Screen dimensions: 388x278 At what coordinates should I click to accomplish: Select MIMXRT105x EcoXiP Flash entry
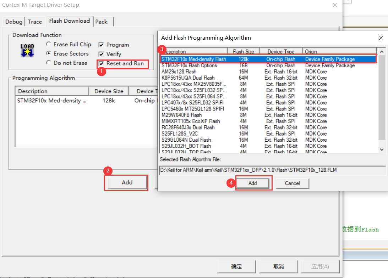pos(268,121)
